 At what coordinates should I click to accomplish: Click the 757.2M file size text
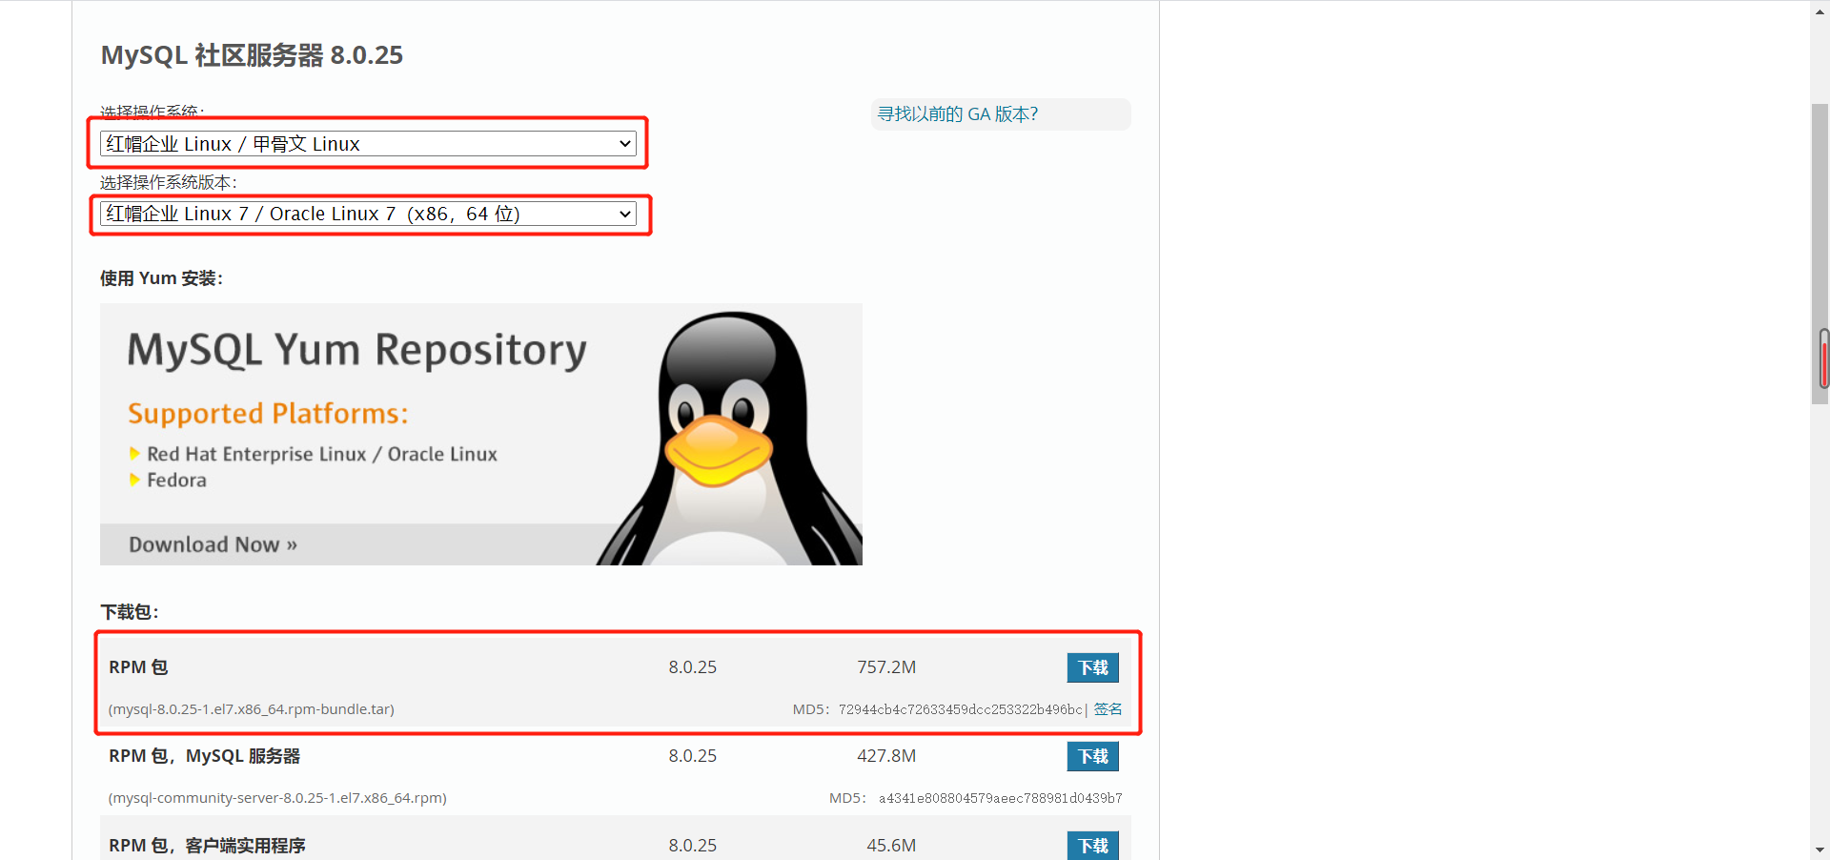coord(885,666)
